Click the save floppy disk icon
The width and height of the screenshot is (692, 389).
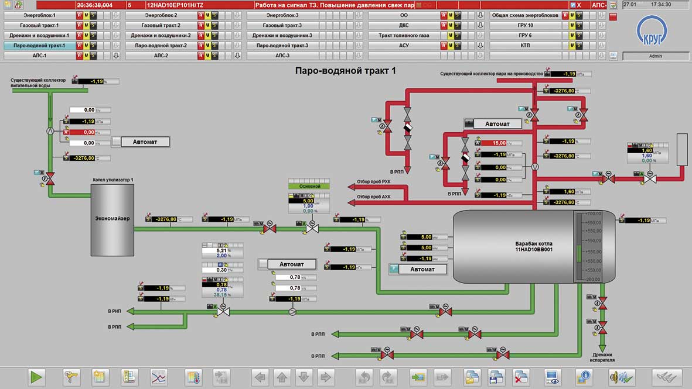(496, 377)
